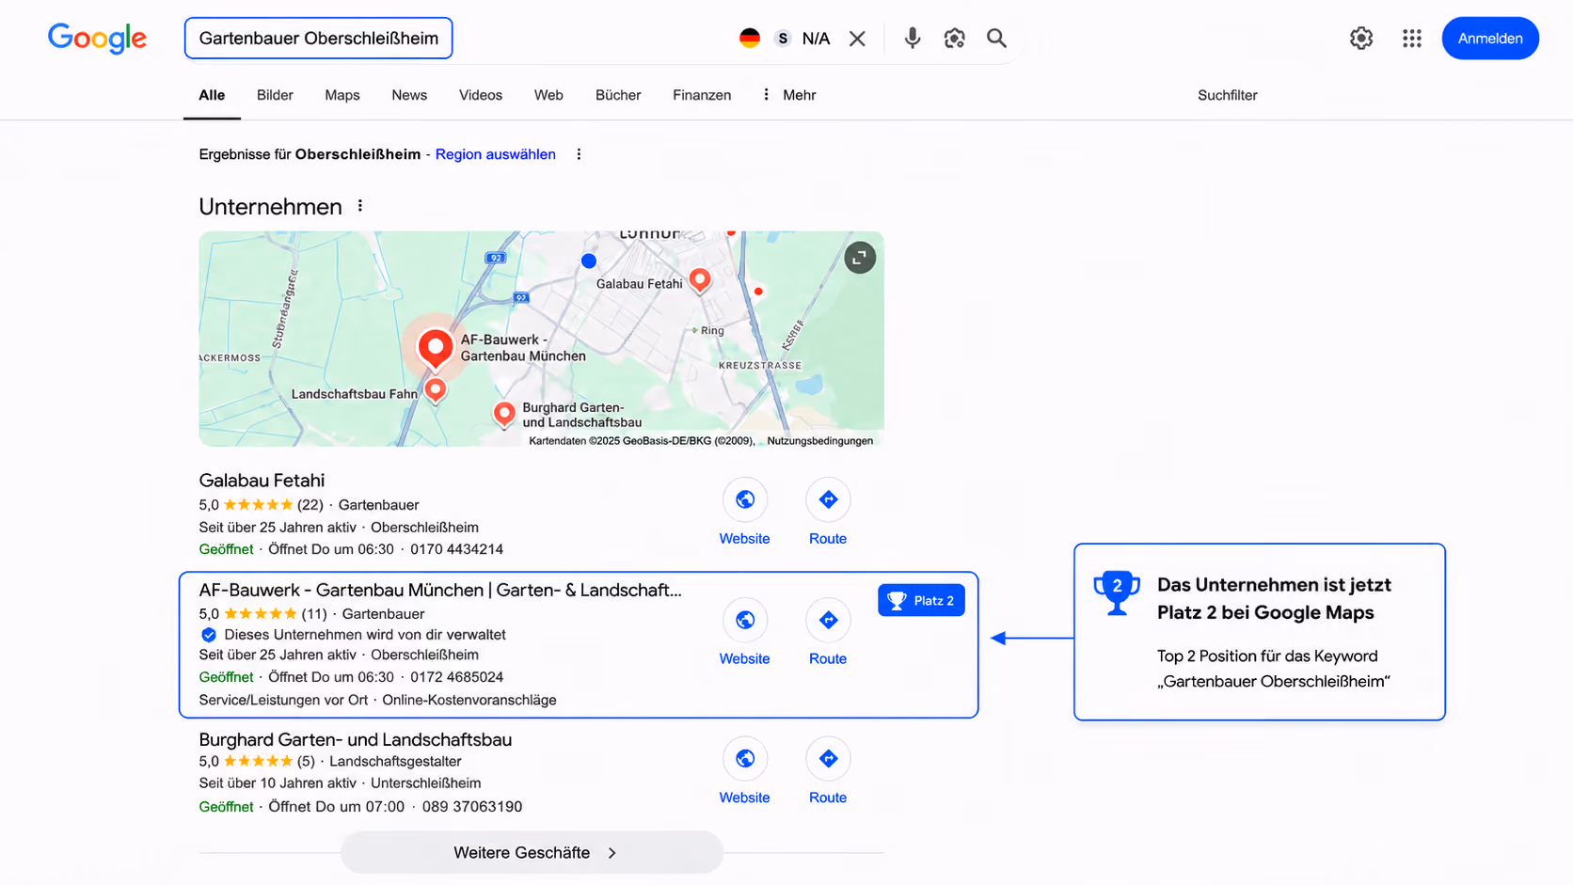Click the Platz 2 trophy badge
The height and width of the screenshot is (885, 1573).
[921, 600]
